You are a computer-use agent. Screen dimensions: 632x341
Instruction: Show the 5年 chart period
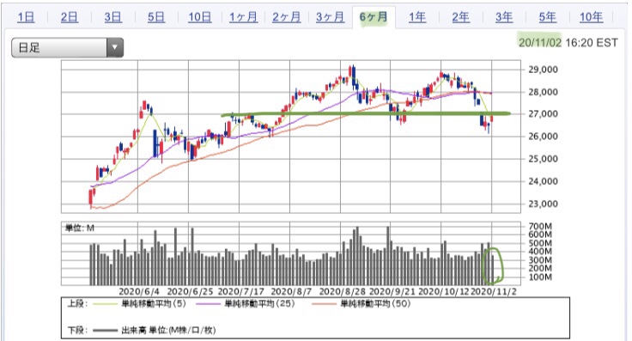(547, 17)
